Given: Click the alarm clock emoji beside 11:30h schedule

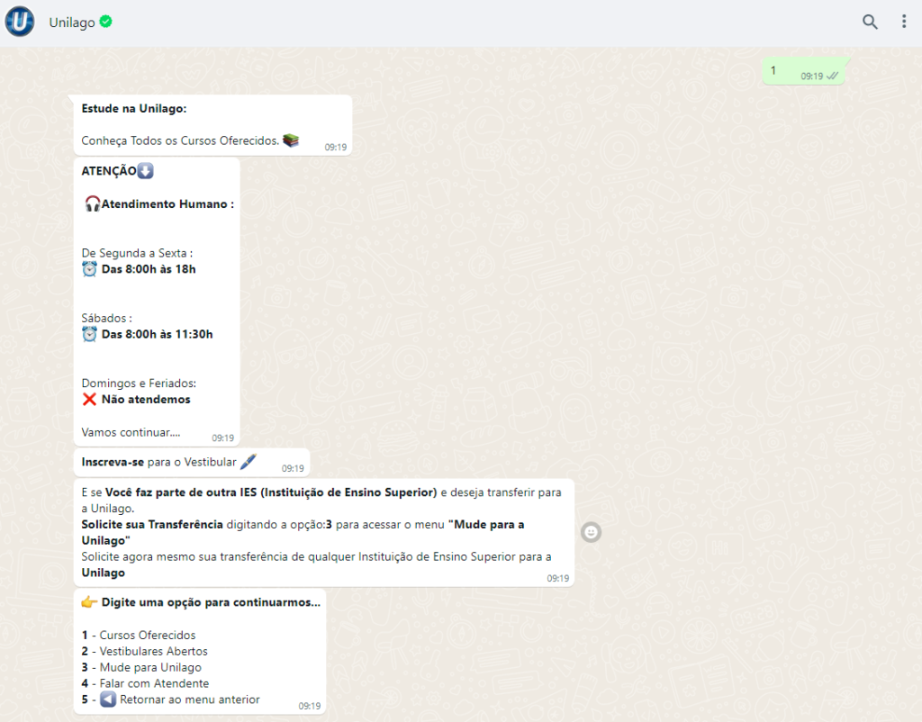Looking at the screenshot, I should point(89,335).
